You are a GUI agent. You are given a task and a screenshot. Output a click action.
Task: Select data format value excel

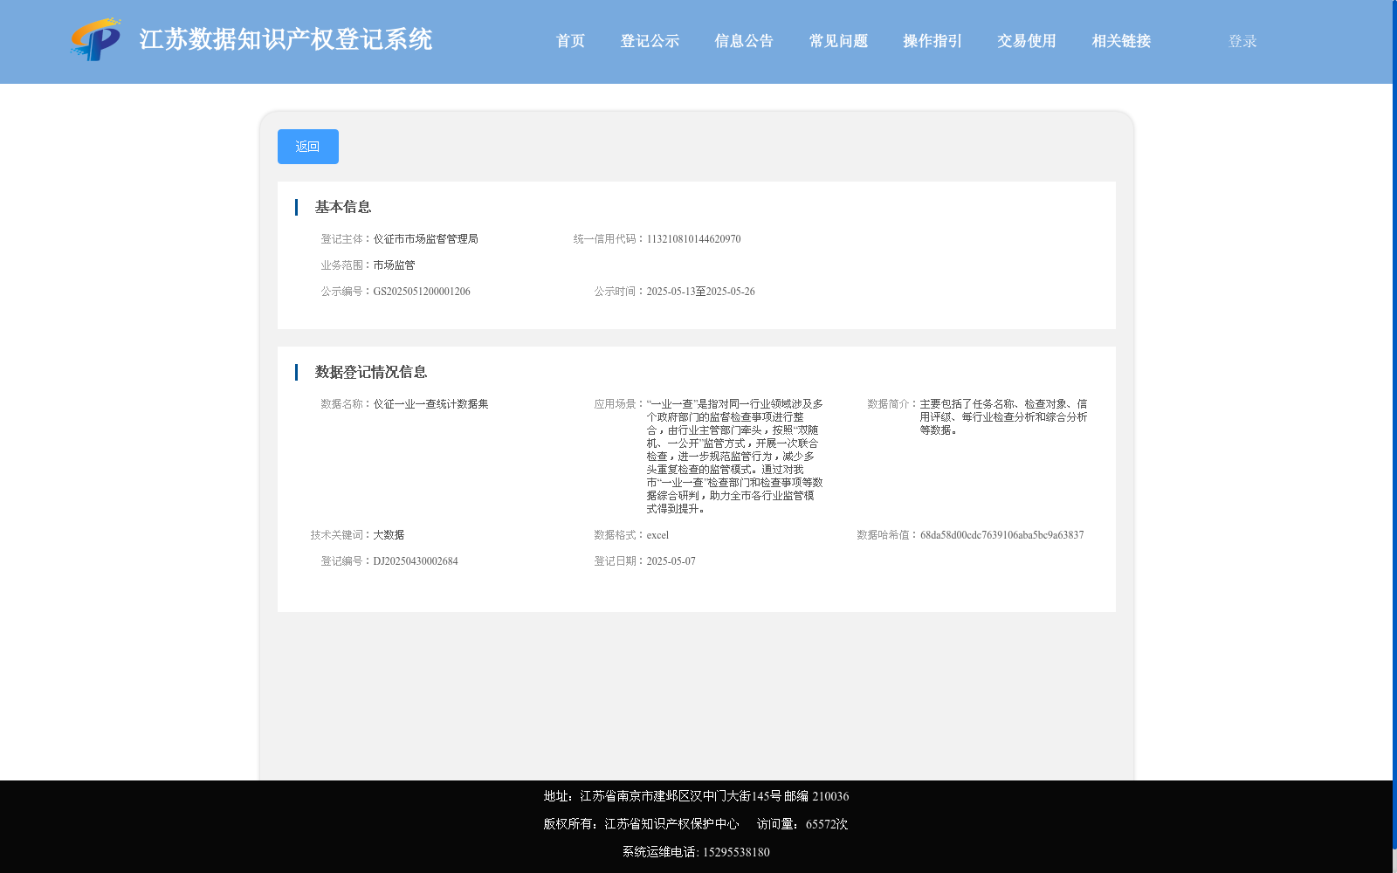pos(657,535)
